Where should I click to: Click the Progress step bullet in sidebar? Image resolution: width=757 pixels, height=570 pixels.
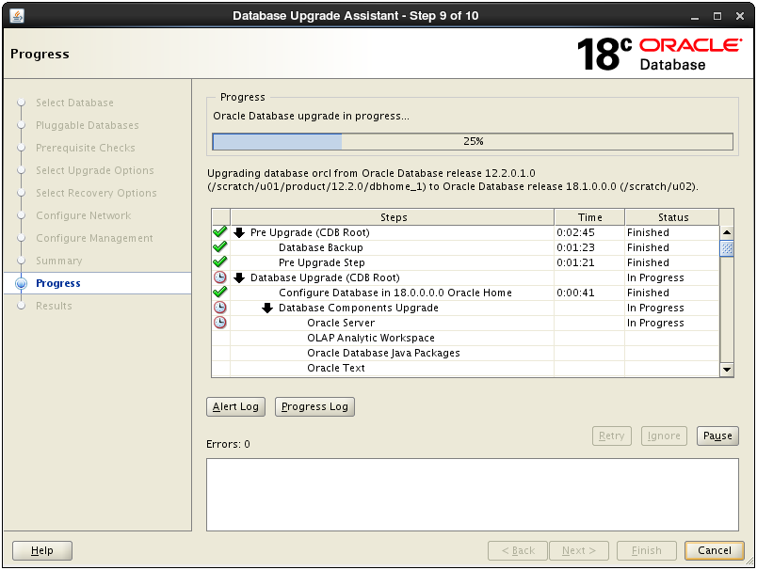(x=22, y=283)
